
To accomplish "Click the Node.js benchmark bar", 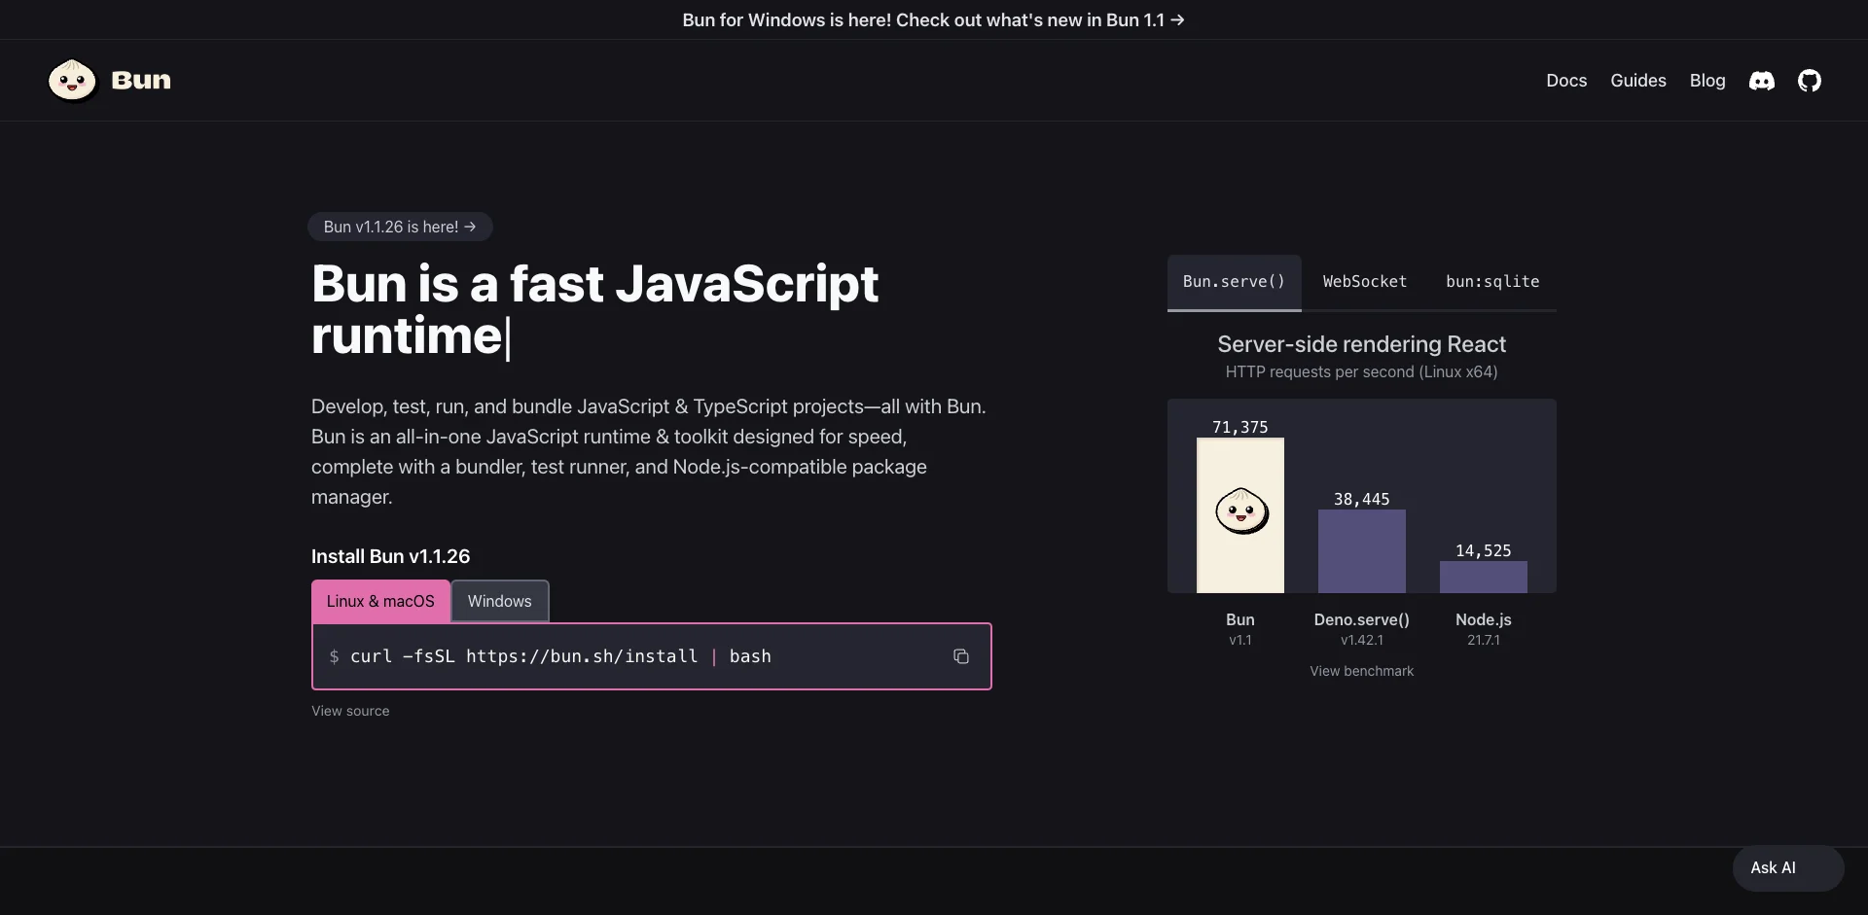I will pos(1483,577).
